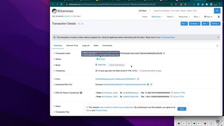This screenshot has height=126, width=224.
Task: Switch to the State tab
Action: (96, 45)
